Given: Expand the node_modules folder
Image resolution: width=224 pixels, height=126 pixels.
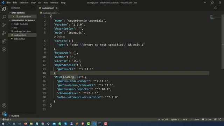Looking at the screenshot, I should point(21,24).
